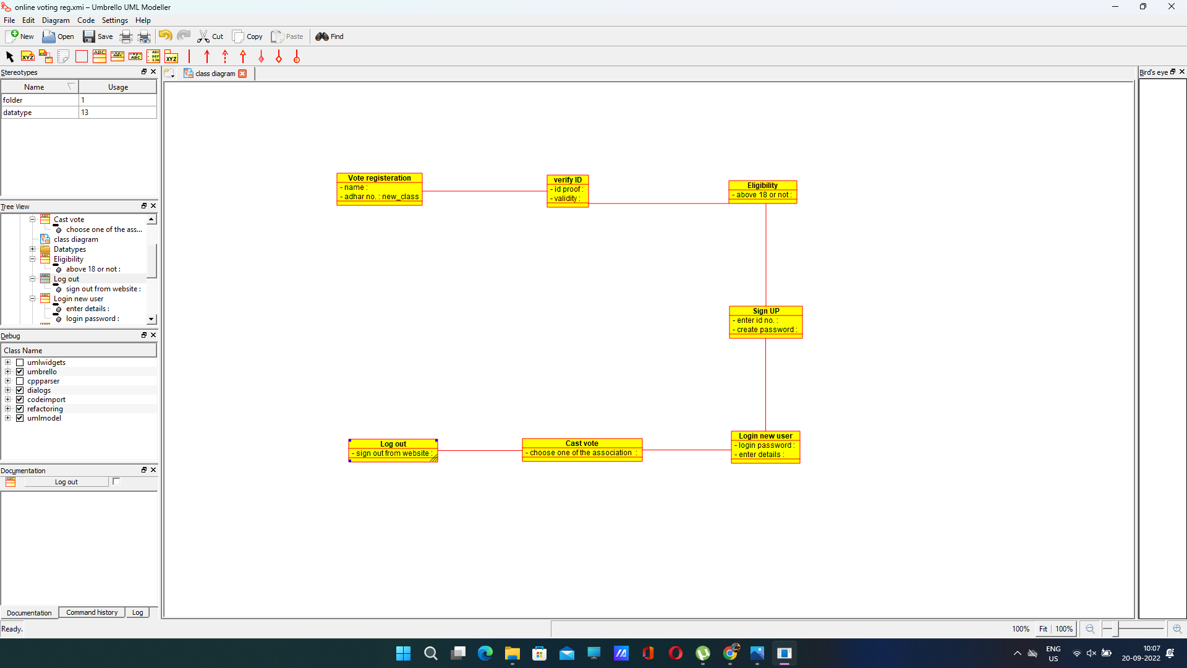Select the Sign UP class in the diagram

point(765,322)
